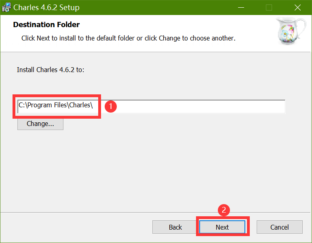
Task: Focus the install path input field
Action: (x=151, y=107)
